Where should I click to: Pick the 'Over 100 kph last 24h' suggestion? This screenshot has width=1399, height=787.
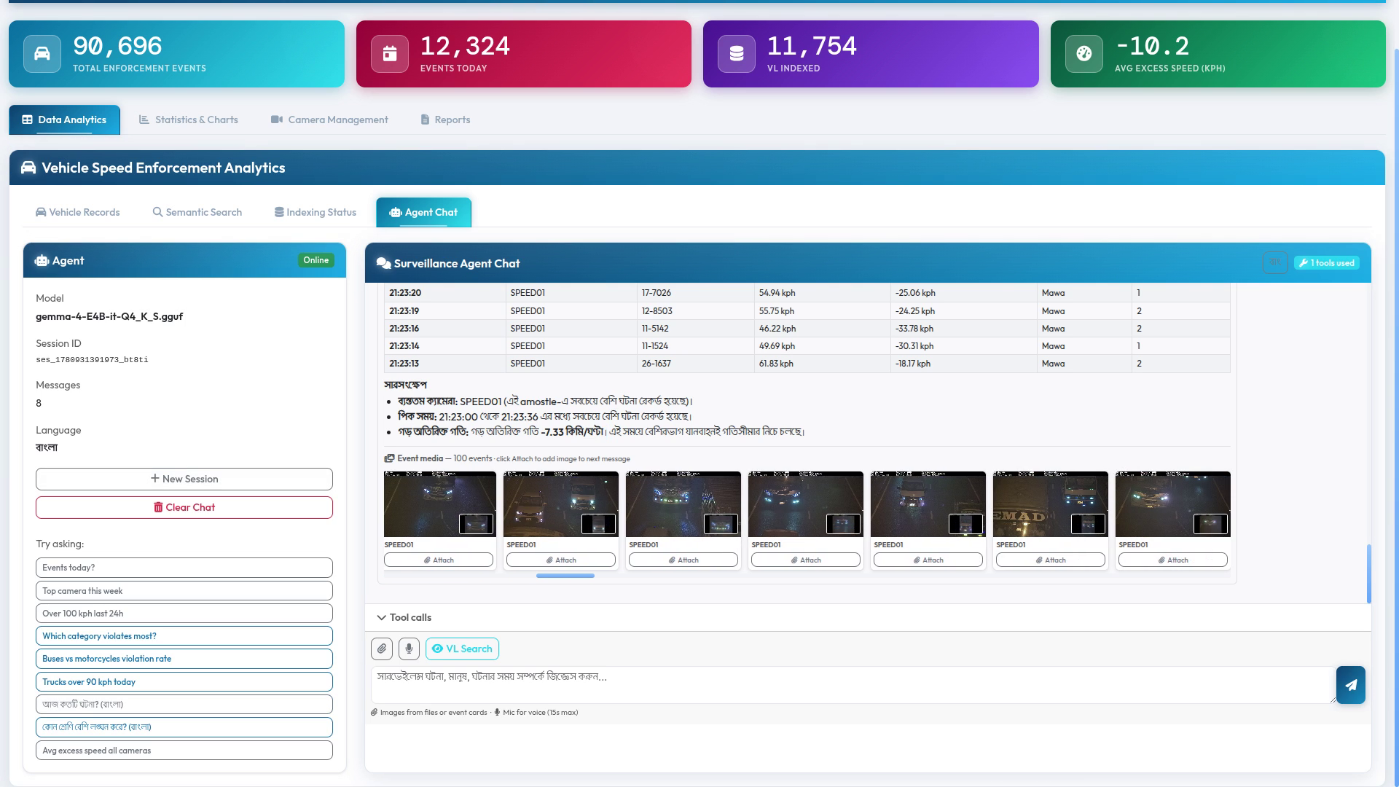(184, 614)
